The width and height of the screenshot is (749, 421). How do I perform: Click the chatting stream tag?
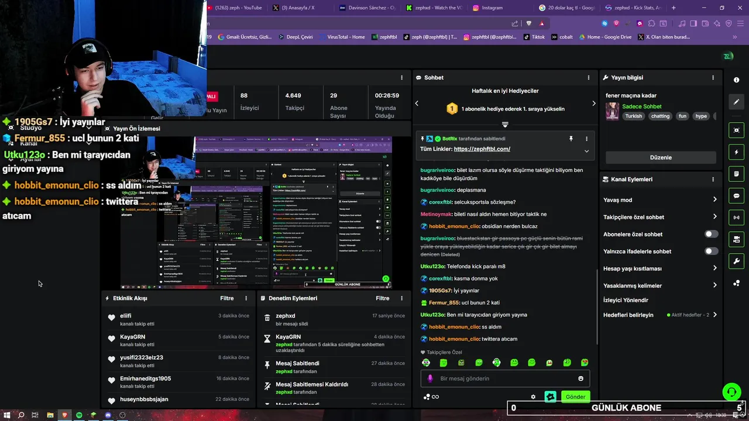tap(660, 116)
